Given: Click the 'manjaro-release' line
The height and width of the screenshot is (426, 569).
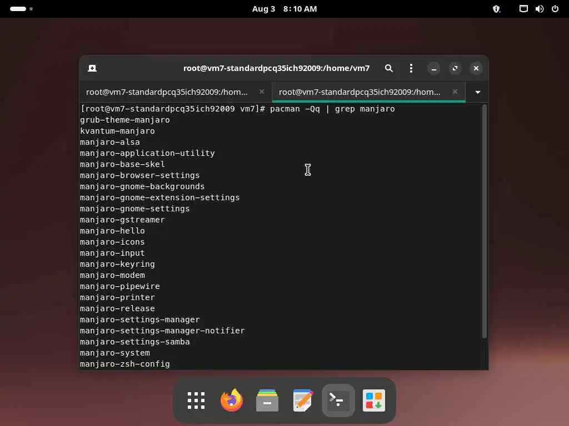Looking at the screenshot, I should click(x=117, y=308).
